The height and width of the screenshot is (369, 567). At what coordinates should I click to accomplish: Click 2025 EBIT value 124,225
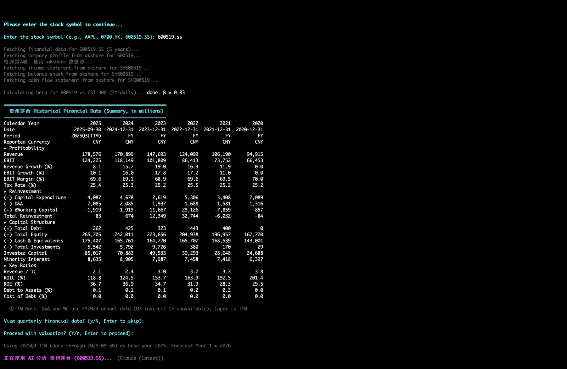click(x=91, y=160)
